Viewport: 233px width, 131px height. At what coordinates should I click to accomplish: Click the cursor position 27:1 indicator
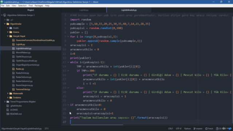click(47, 128)
